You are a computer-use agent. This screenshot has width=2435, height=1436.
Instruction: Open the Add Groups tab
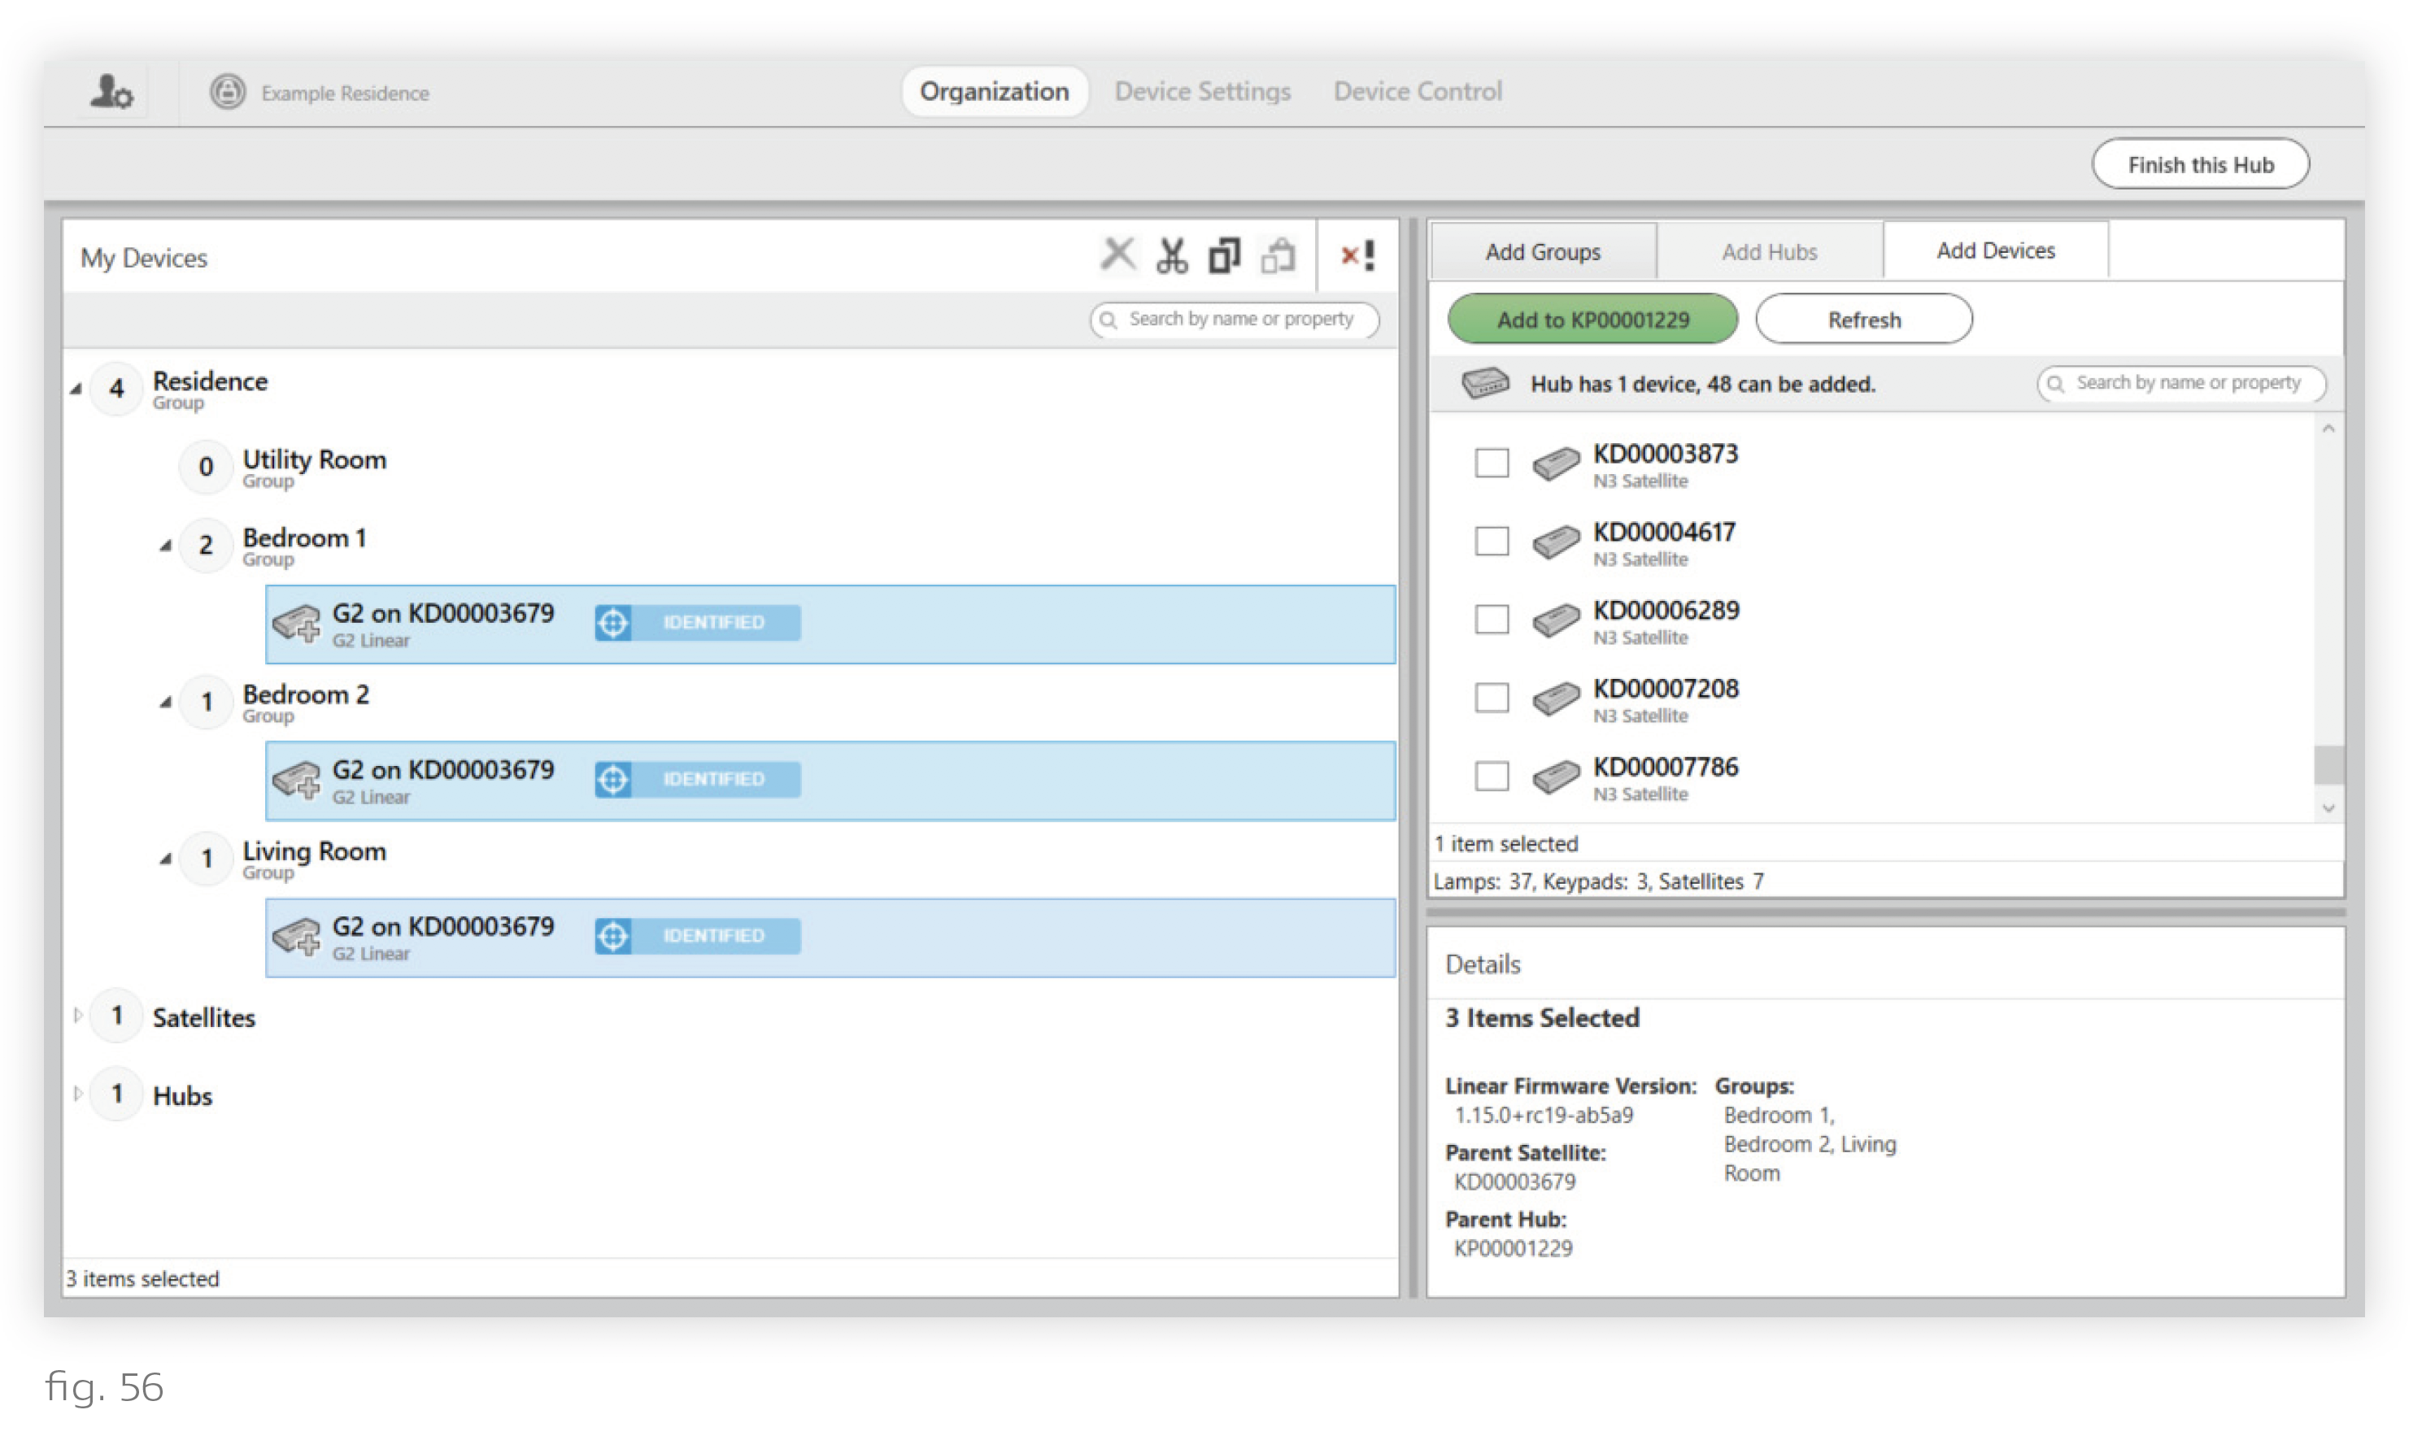coord(1543,253)
